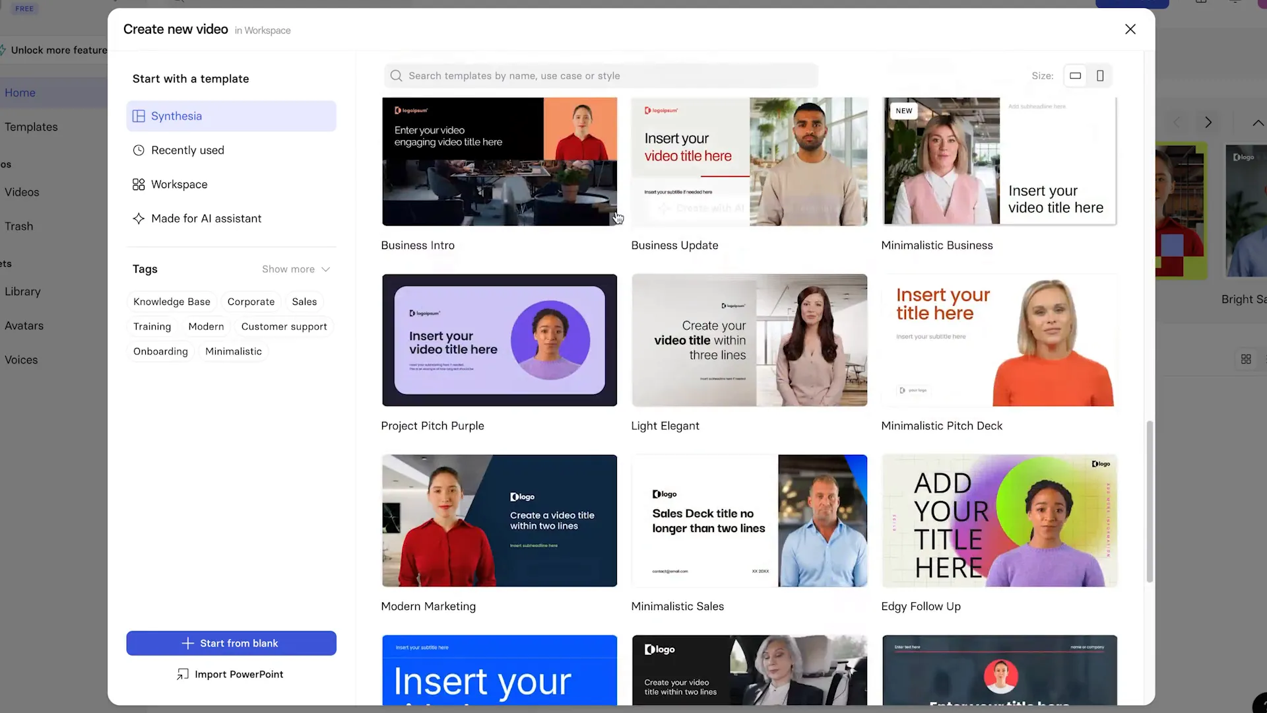Click the AI assistant sparkle icon
Screen dimensions: 1267x713
139,219
